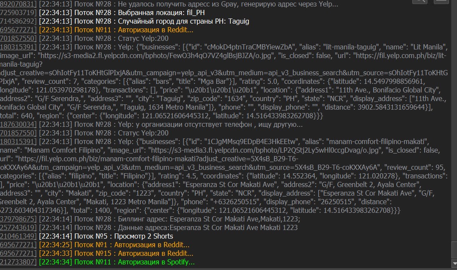Follow the ID link ending 187630034
Screen dimensions: 457x270
pos(18,124)
